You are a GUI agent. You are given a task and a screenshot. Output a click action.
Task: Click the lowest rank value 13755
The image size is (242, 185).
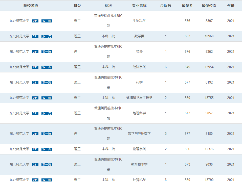point(209,98)
